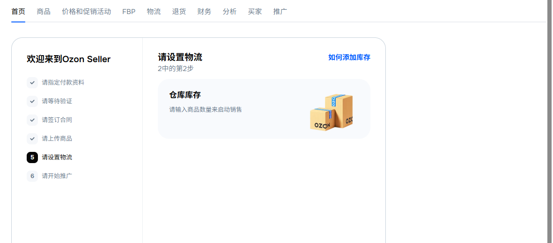Click the step 5 number badge
This screenshot has width=553, height=243.
coord(32,157)
